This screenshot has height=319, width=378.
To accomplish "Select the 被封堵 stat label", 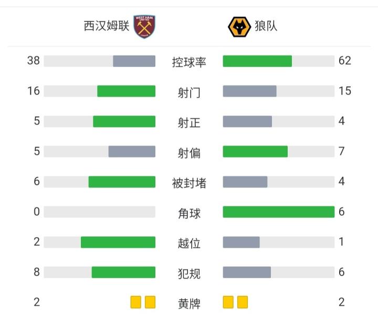I will (x=189, y=183).
